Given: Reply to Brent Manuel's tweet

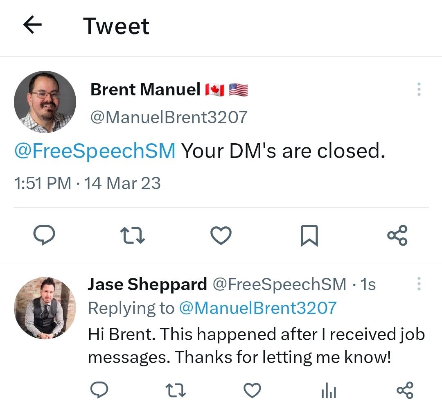Looking at the screenshot, I should (x=44, y=236).
